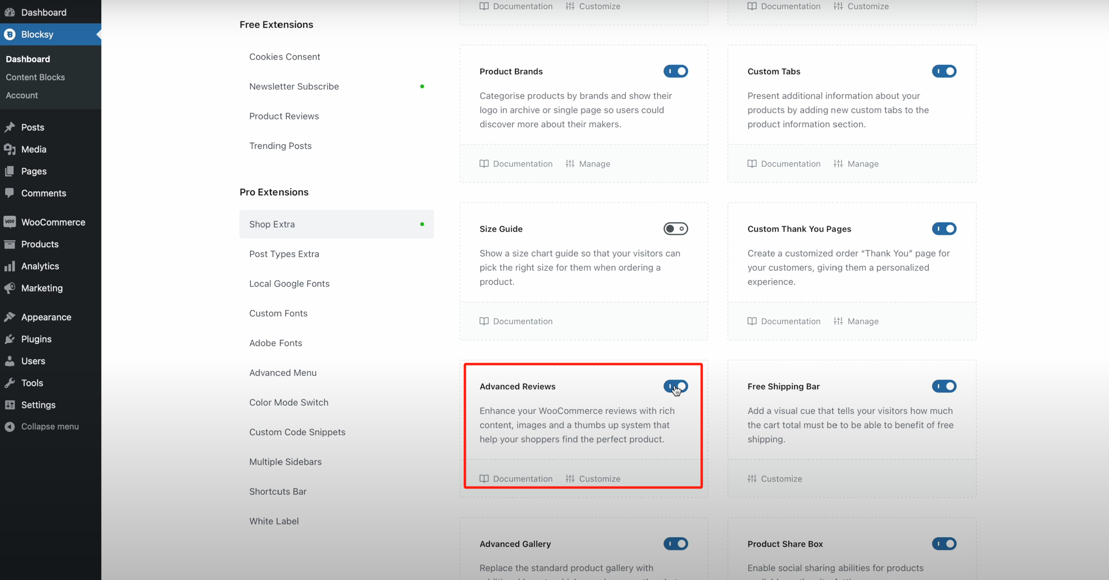Click the Analytics bar chart icon
This screenshot has width=1109, height=580.
pyautogui.click(x=10, y=266)
